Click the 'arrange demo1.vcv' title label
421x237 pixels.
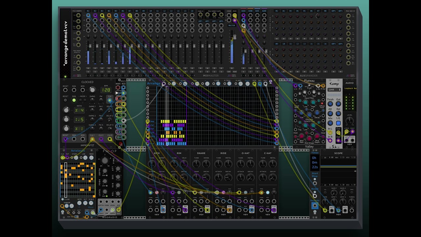(66, 43)
